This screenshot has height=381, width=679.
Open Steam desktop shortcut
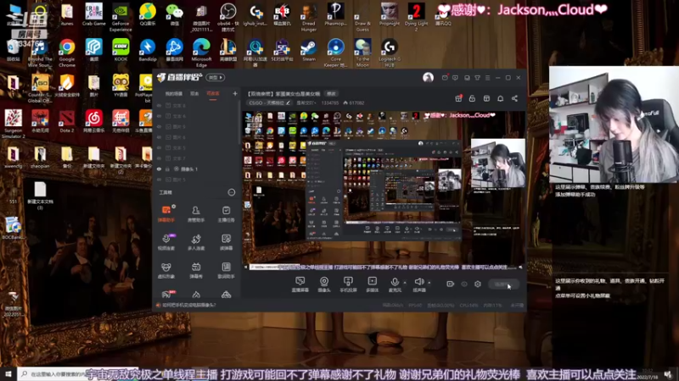(x=309, y=50)
